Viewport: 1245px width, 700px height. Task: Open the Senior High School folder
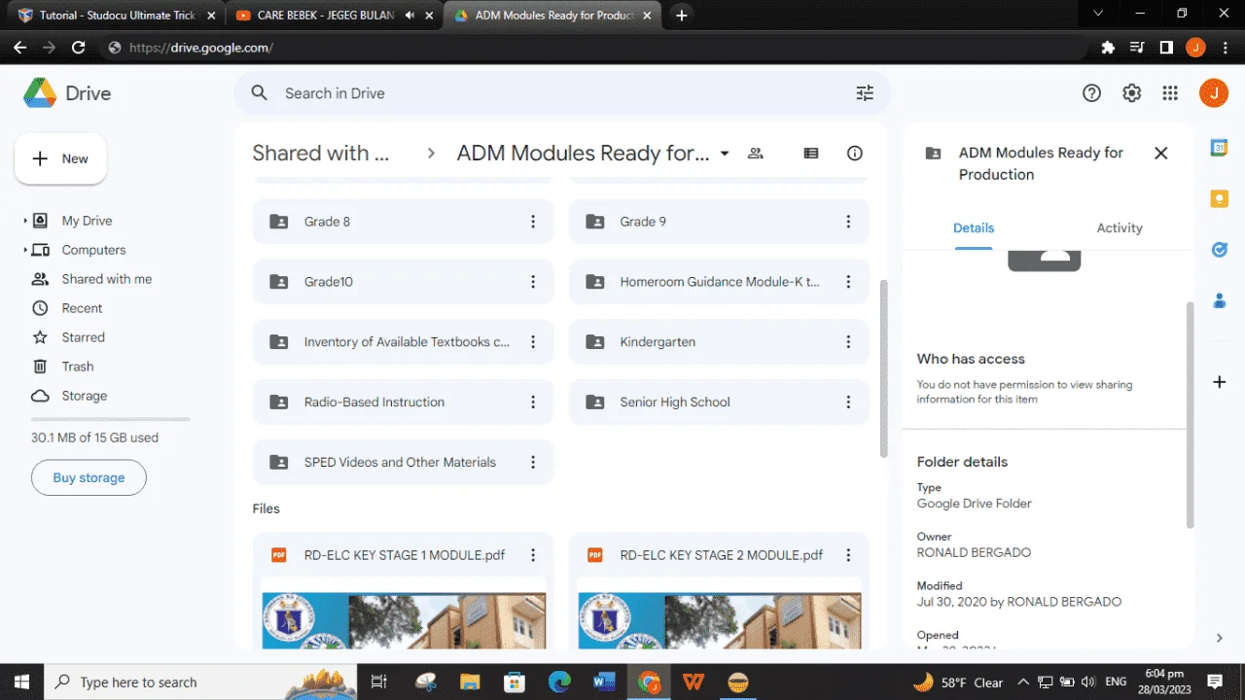720,402
